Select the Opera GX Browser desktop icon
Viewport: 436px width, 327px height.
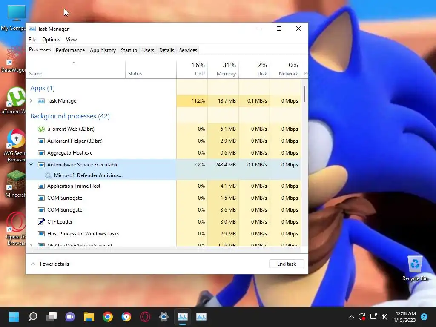15,229
